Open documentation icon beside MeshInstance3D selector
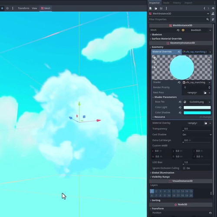 (x=213, y=13)
